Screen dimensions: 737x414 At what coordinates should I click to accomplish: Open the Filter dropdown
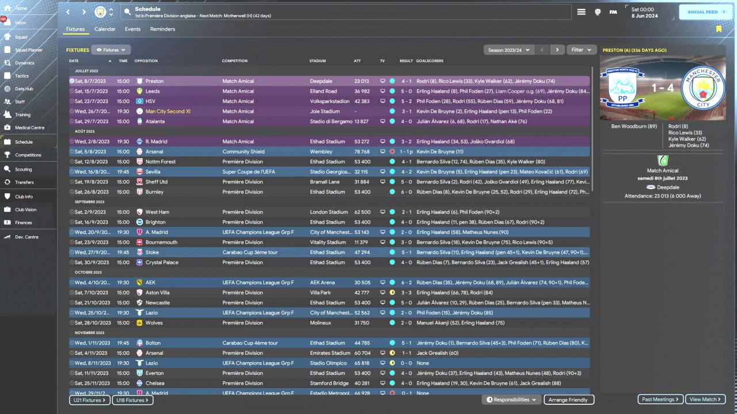(x=581, y=50)
